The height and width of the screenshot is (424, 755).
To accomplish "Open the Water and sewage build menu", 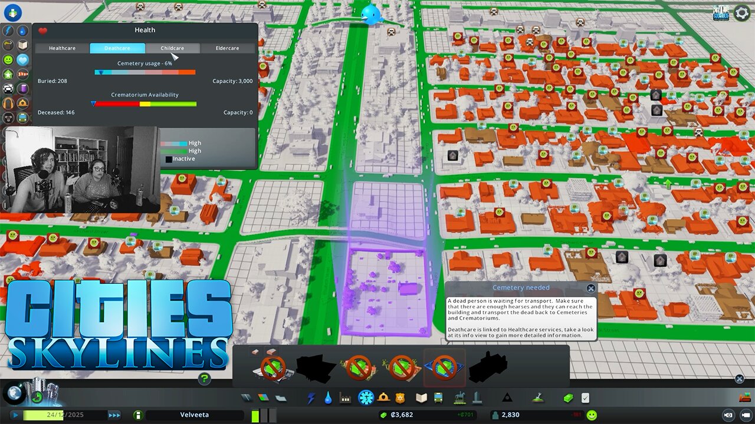I will [328, 398].
